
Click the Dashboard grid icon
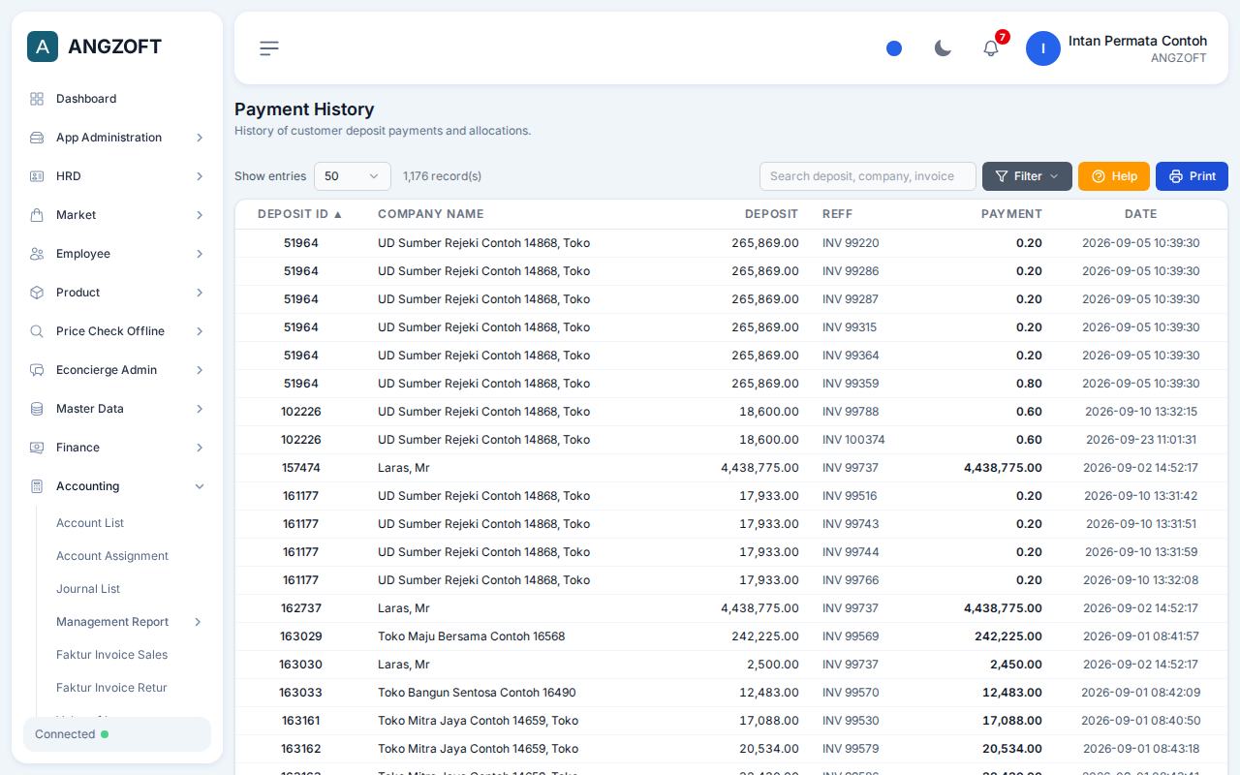click(37, 99)
